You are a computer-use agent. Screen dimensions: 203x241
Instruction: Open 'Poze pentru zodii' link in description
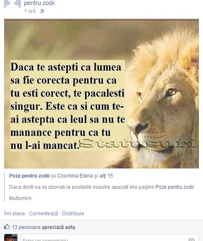[174, 187]
